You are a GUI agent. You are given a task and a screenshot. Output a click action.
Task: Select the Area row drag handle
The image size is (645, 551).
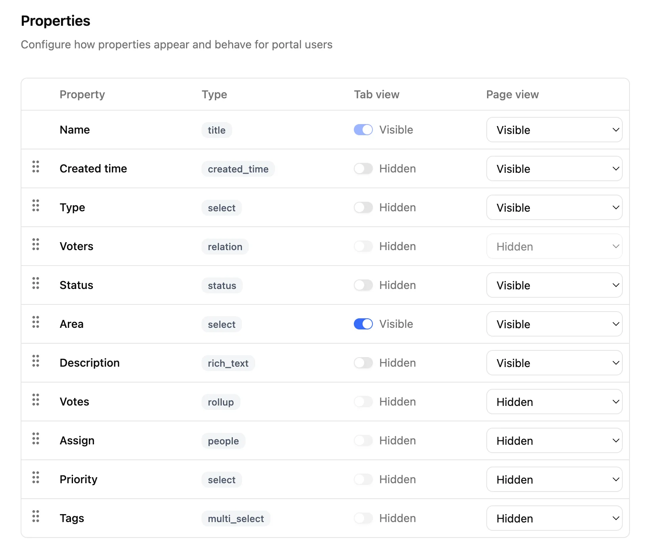36,322
